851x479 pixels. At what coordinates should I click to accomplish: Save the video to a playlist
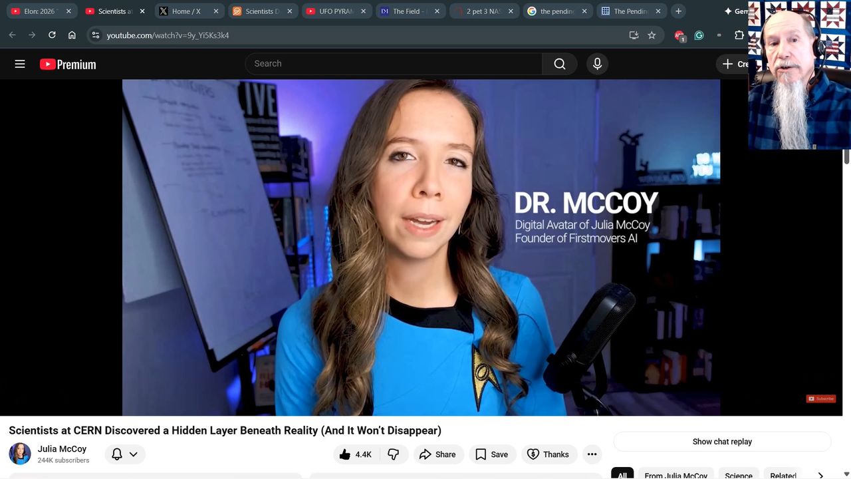pos(491,454)
